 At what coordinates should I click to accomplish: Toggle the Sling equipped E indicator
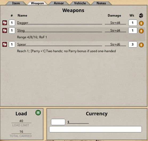pyautogui.click(x=141, y=31)
